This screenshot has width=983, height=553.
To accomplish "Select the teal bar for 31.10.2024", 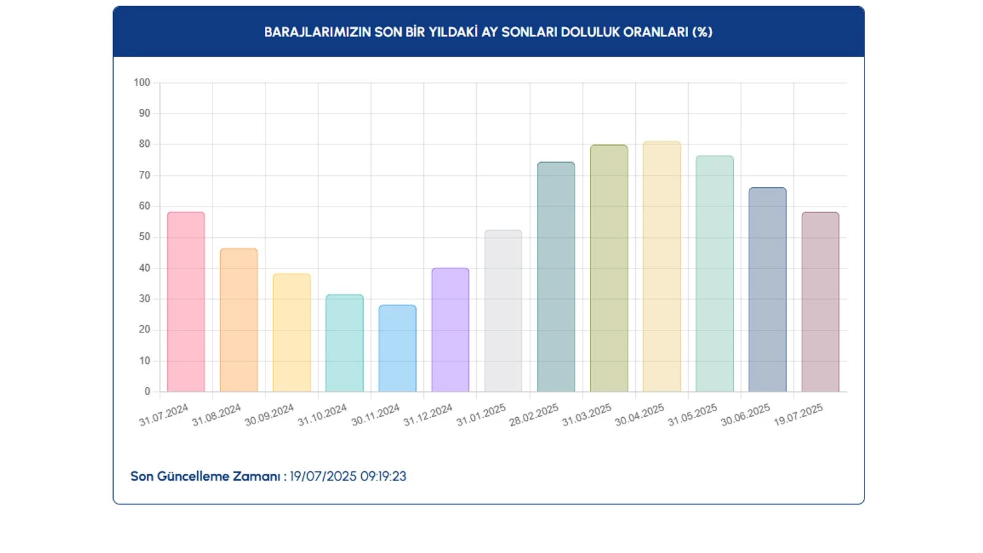I will [x=344, y=343].
